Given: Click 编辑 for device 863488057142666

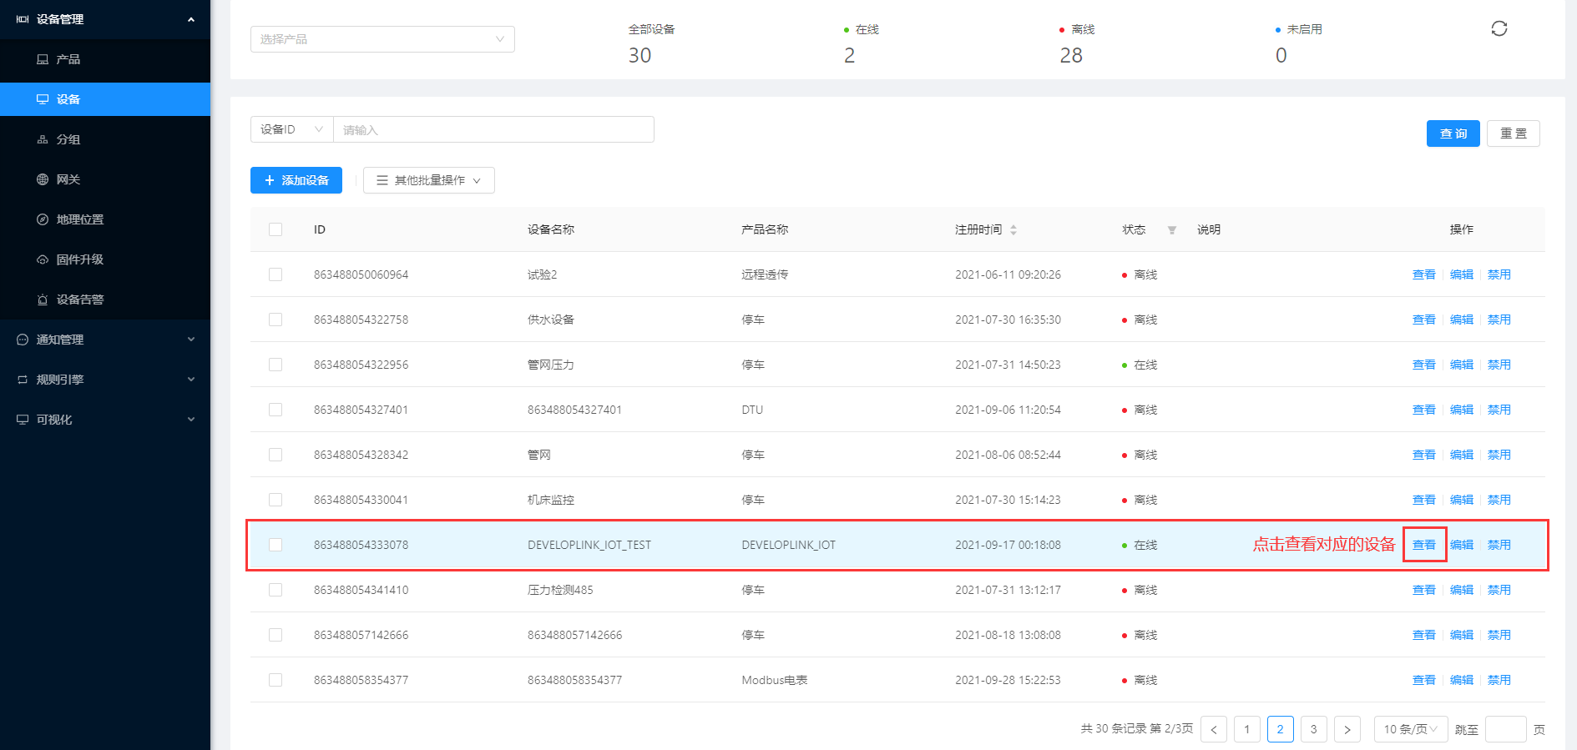Looking at the screenshot, I should coord(1461,635).
